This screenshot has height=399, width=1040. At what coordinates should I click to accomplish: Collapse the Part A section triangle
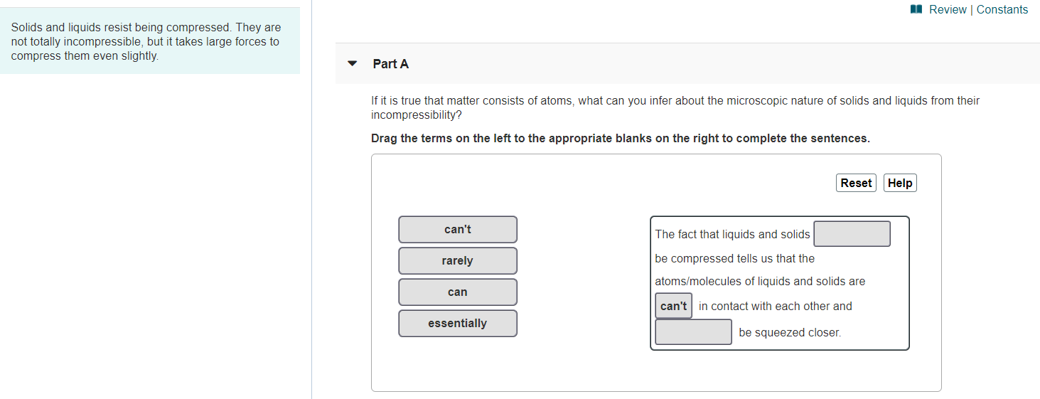(352, 63)
